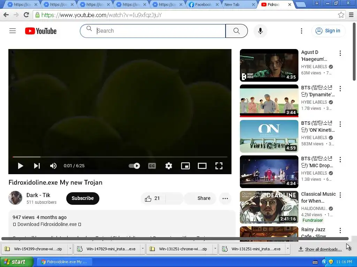Open Classical Music Deadline video thumbnail

(x=269, y=207)
